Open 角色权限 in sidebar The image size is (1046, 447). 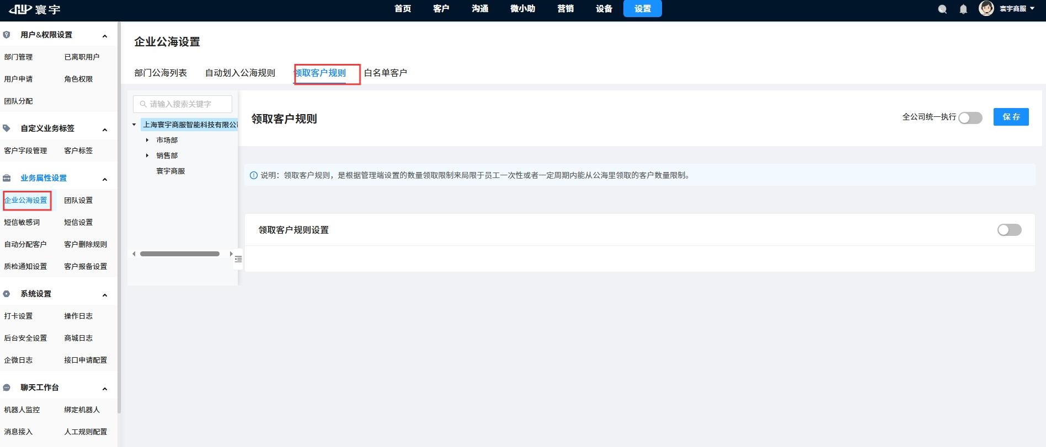coord(78,79)
